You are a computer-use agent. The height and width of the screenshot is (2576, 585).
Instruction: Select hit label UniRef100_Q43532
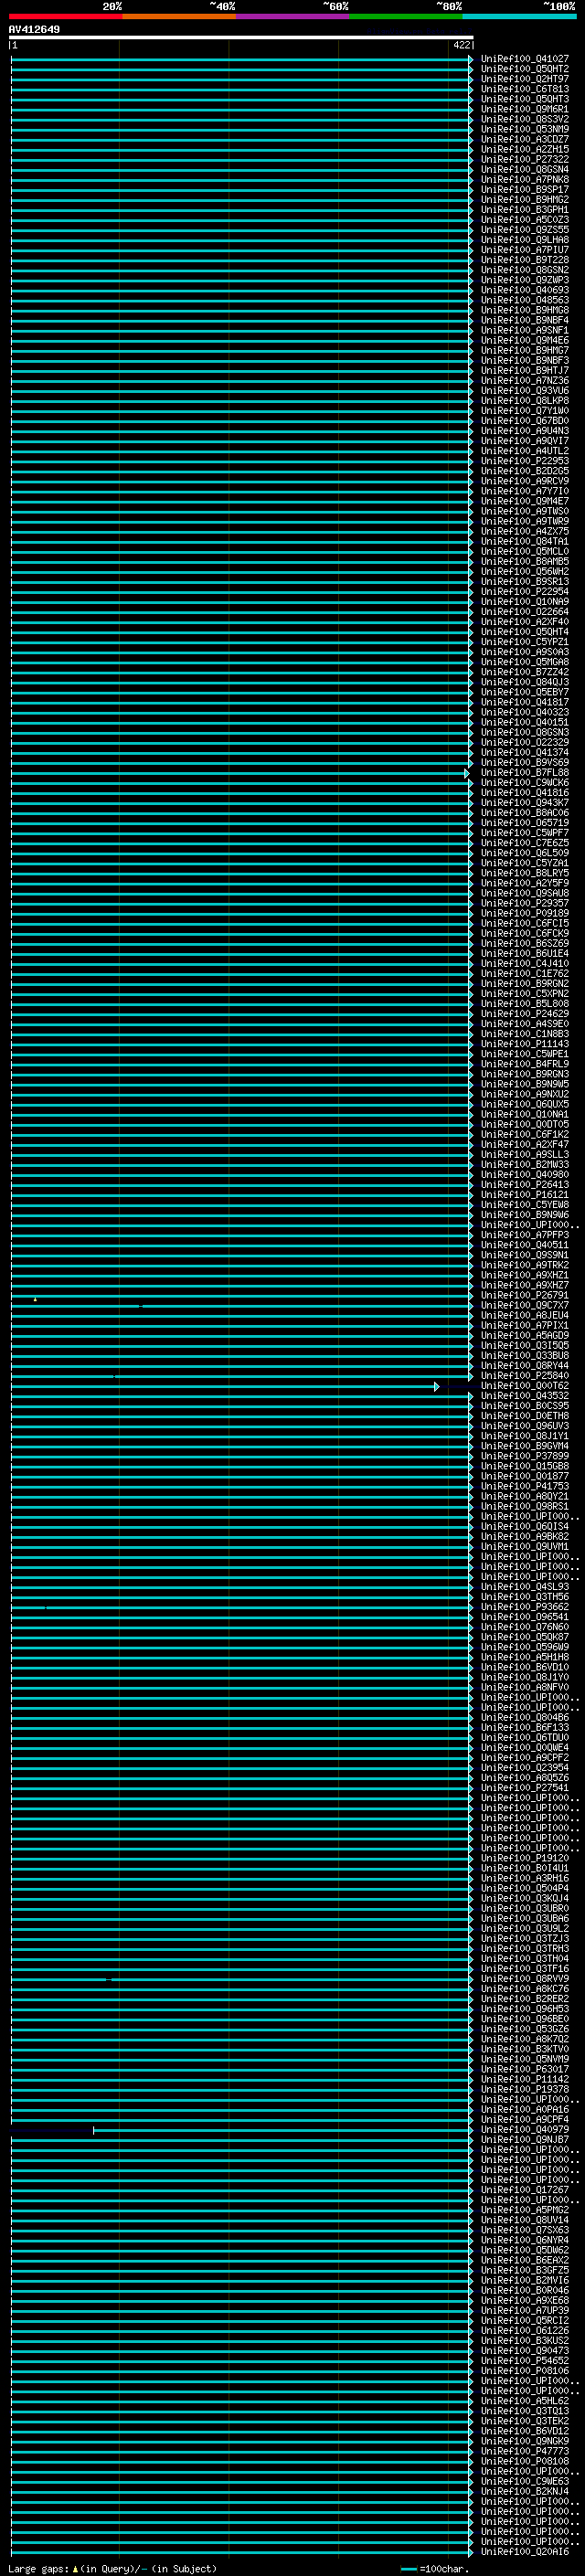click(525, 1396)
